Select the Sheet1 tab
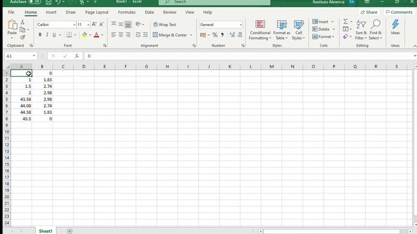 [x=46, y=231]
